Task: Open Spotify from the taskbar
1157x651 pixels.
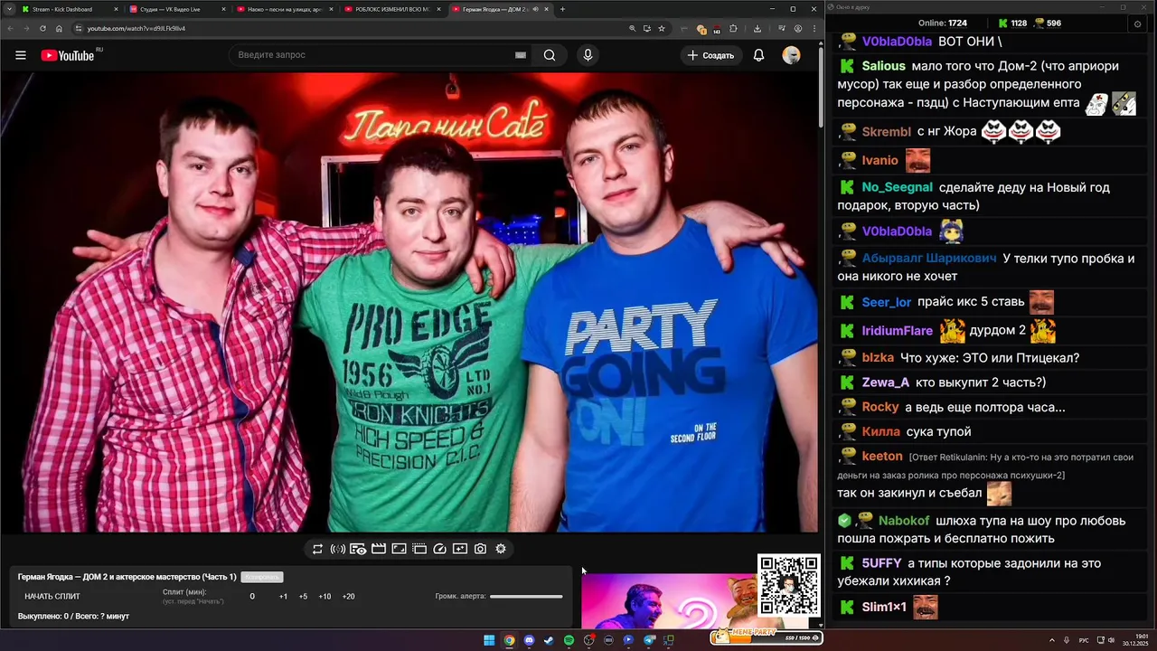Action: (x=569, y=640)
